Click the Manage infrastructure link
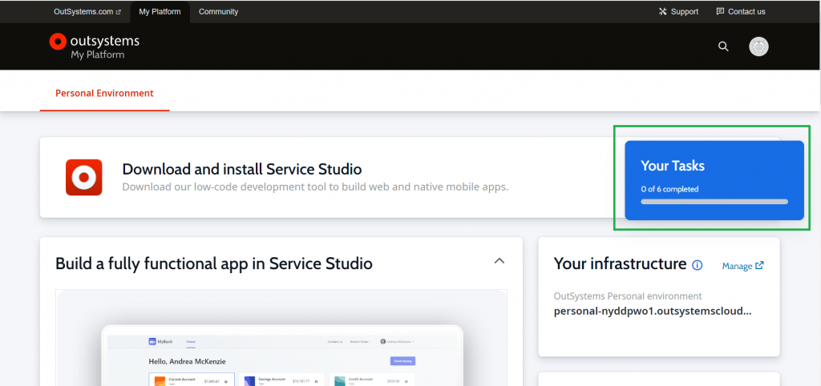The image size is (821, 386). pos(742,266)
